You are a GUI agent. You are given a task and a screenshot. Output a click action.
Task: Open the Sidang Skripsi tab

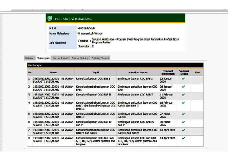pos(100,58)
